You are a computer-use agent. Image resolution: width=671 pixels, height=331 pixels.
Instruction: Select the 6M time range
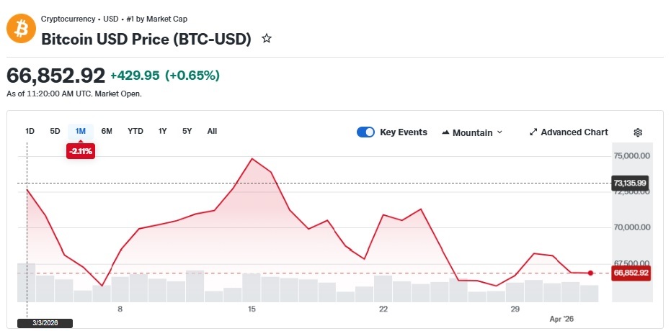coord(107,132)
